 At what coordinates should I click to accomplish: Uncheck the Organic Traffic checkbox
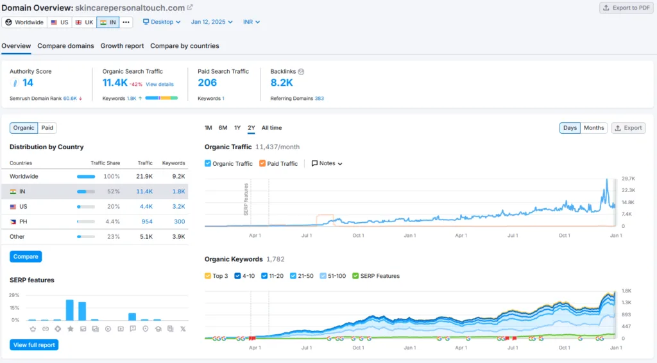(208, 163)
